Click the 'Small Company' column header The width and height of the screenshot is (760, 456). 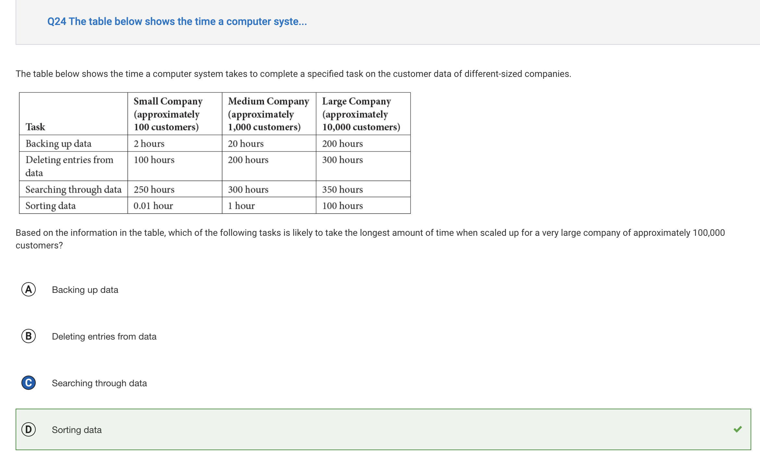(x=175, y=114)
